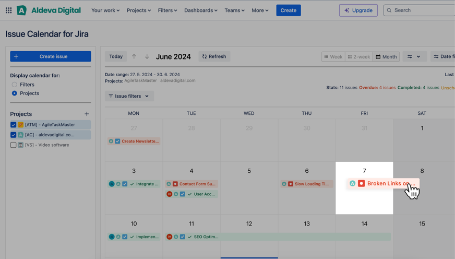This screenshot has height=259, width=455.
Task: Focus the Search field
Action: tap(420, 10)
